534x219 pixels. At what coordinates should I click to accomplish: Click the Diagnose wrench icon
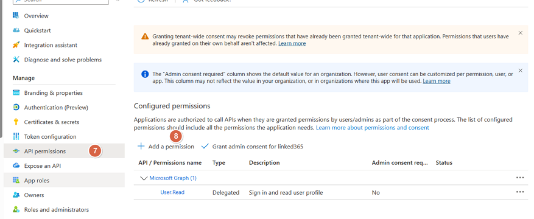[16, 60]
